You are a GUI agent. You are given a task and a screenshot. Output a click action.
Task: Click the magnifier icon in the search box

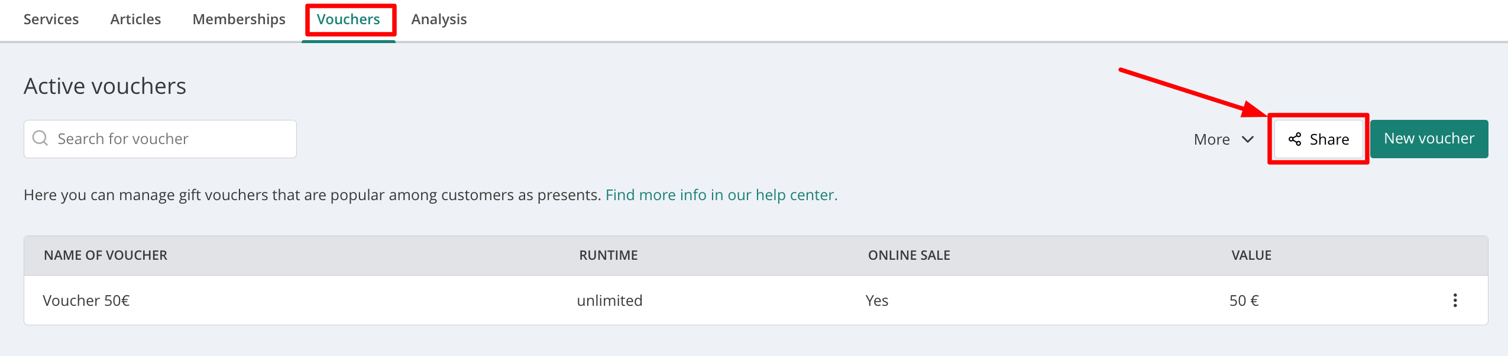[x=40, y=138]
